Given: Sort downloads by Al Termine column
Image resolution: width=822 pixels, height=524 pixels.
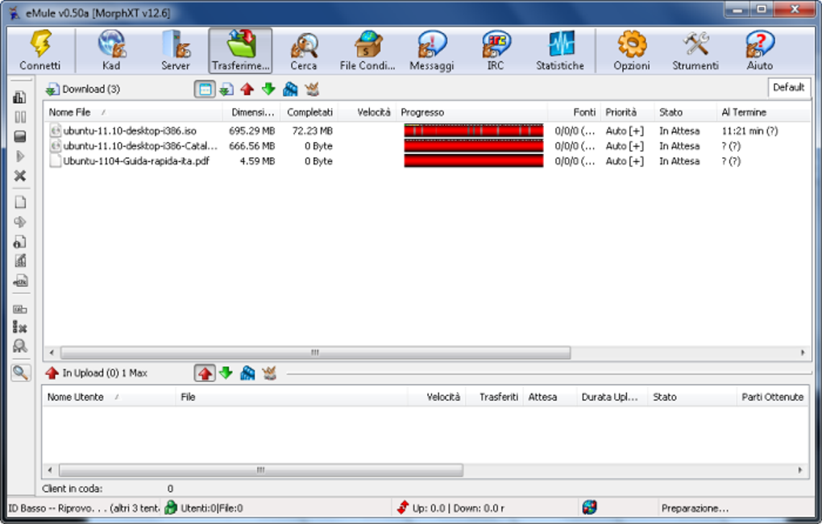Looking at the screenshot, I should 763,112.
